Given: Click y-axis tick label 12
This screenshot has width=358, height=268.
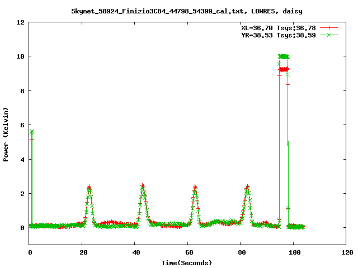Looking at the screenshot, I should (20, 22).
